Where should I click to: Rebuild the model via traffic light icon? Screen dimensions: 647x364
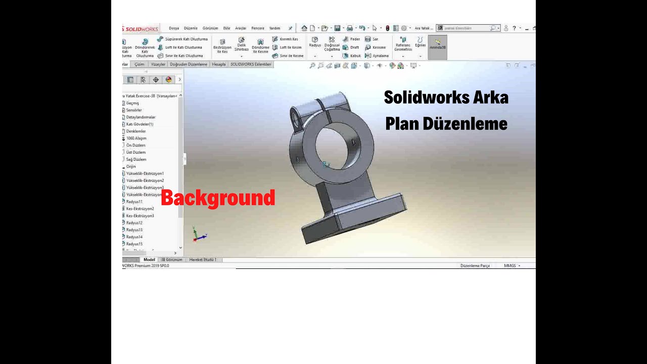pyautogui.click(x=388, y=28)
